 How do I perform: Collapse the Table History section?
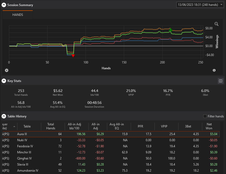pos(4,116)
